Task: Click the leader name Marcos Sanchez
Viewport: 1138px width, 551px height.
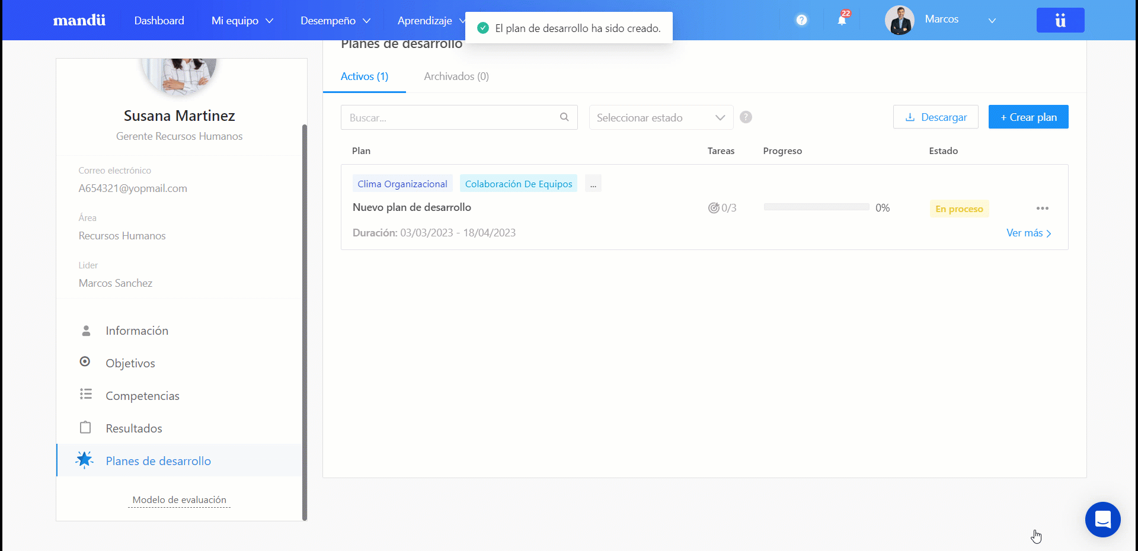Action: click(x=116, y=283)
